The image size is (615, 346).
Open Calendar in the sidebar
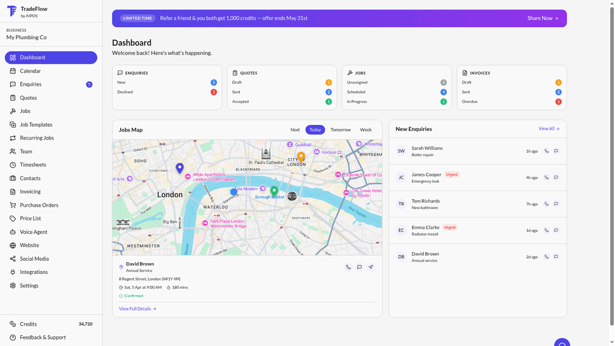coord(51,71)
